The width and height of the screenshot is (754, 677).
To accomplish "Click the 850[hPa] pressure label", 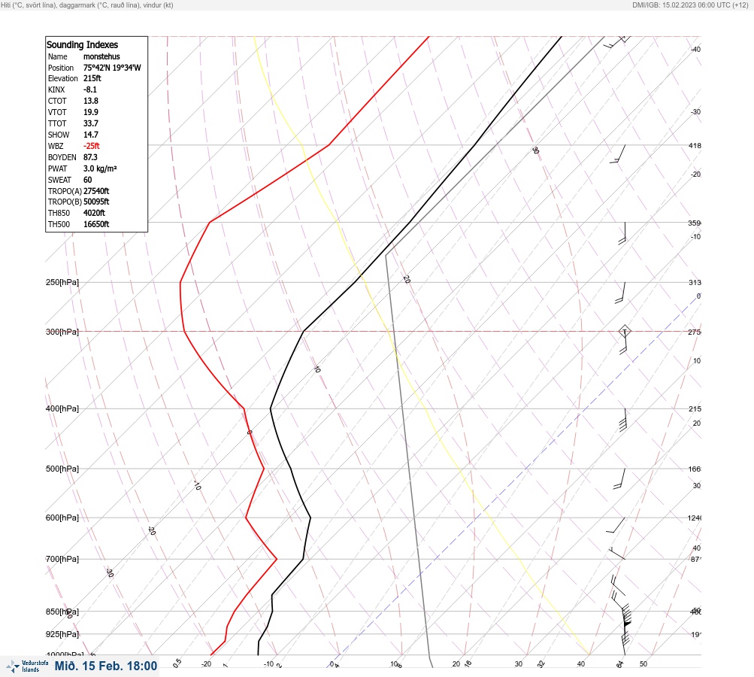I will 62,612.
